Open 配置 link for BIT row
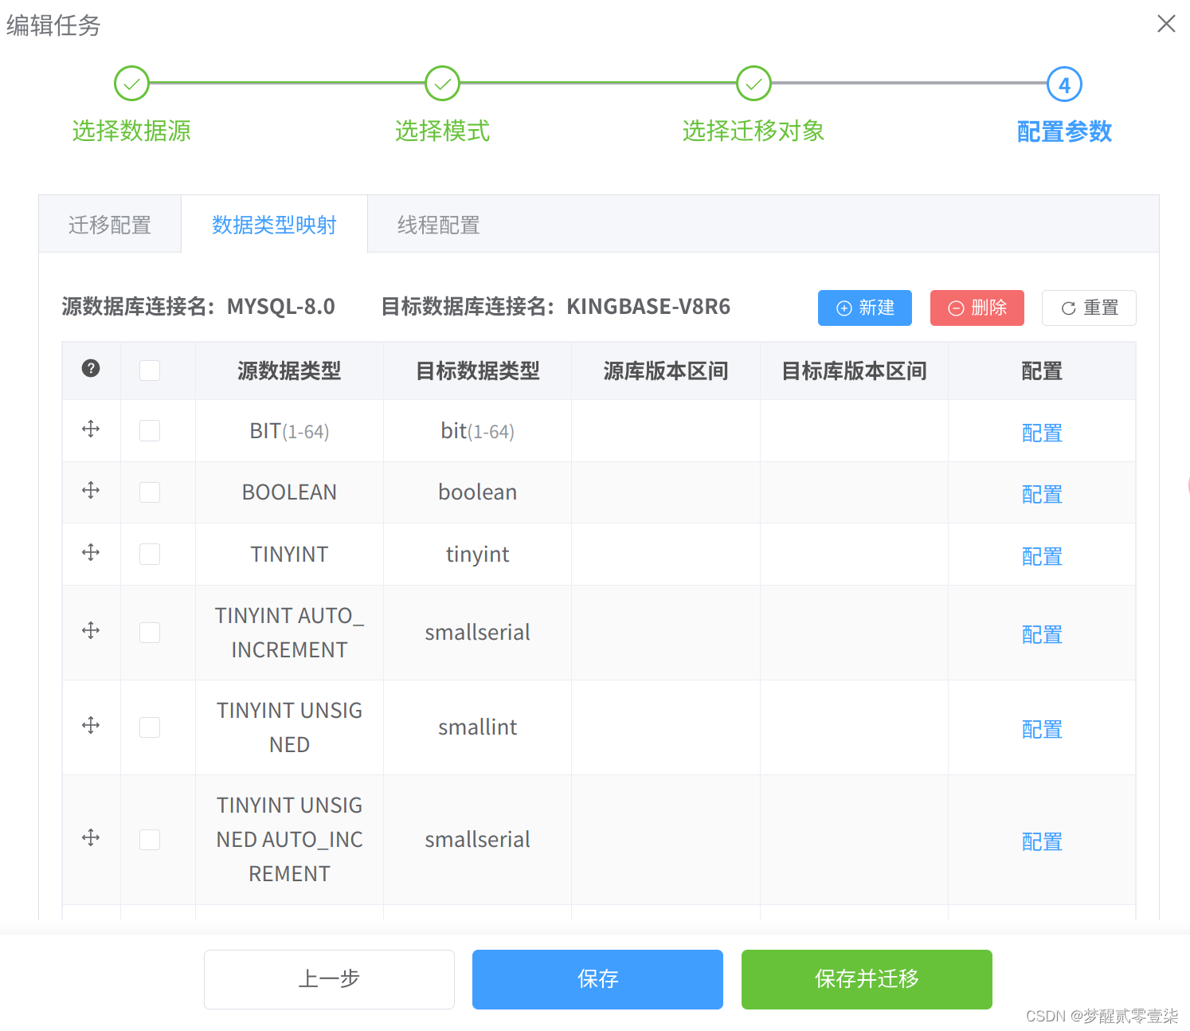This screenshot has height=1031, width=1190. click(x=1042, y=433)
